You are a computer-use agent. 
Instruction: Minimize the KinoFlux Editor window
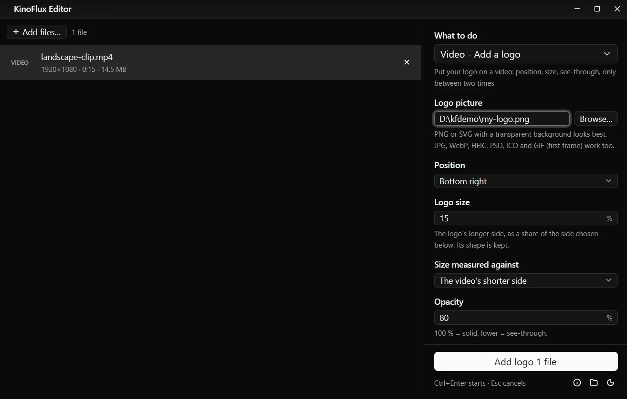577,9
